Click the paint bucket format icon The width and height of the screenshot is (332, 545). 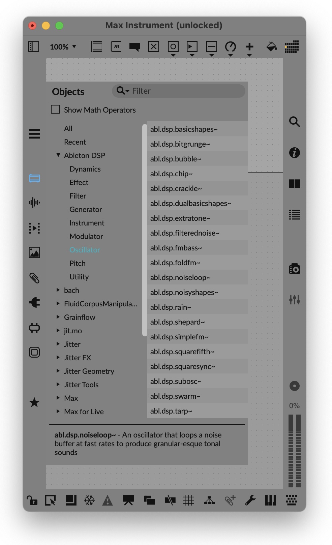(x=271, y=47)
